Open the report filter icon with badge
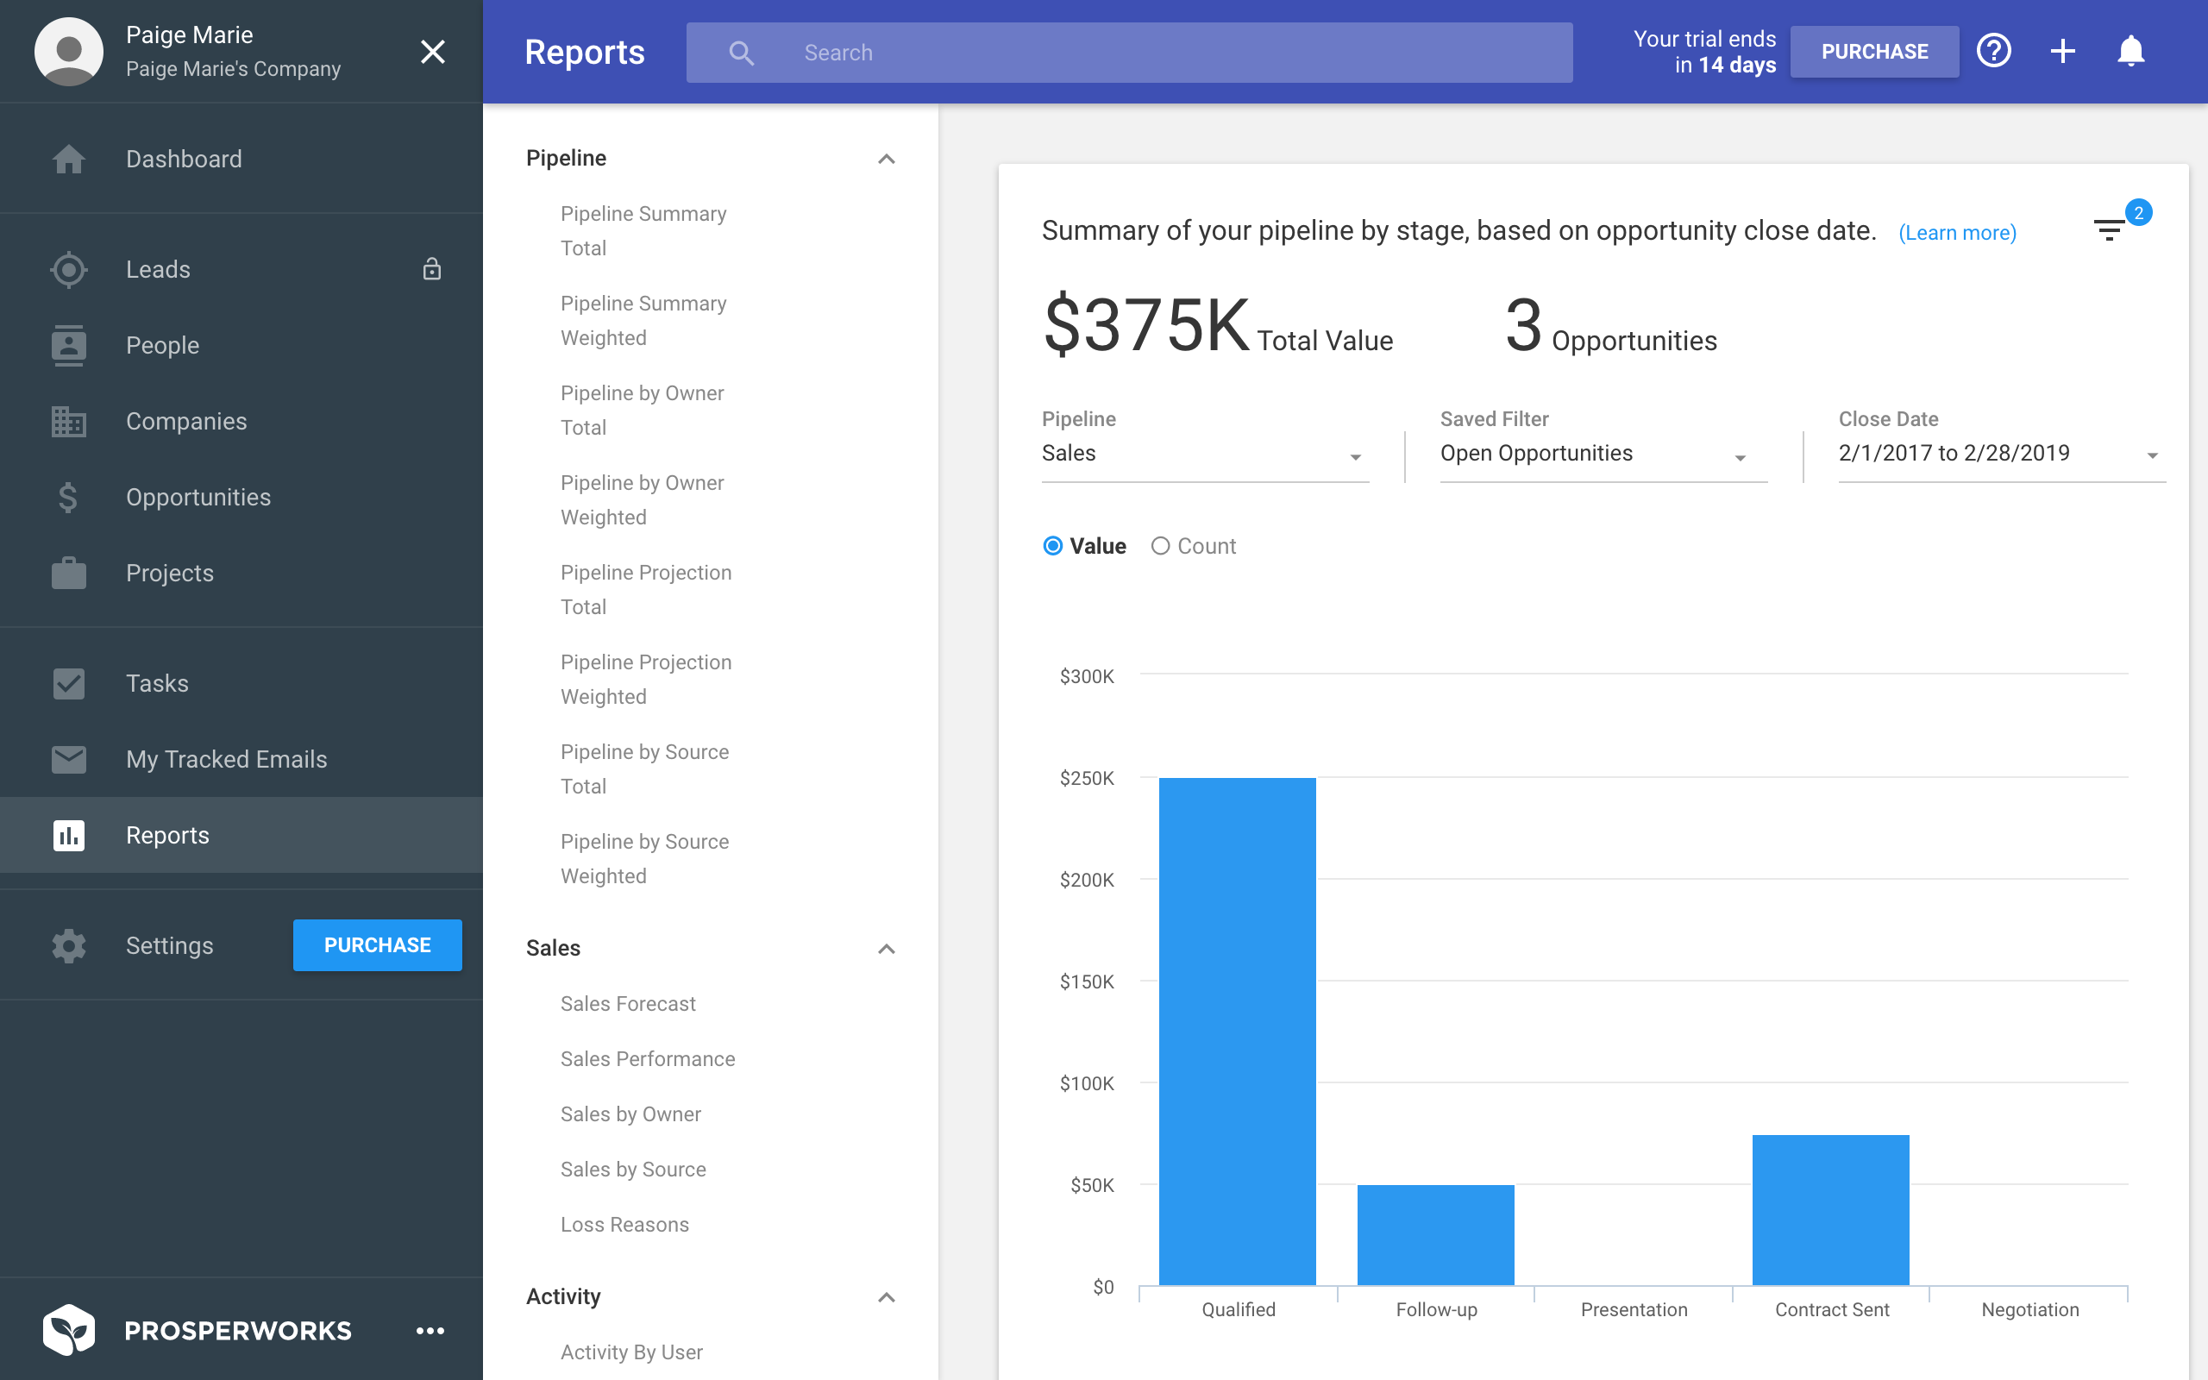Image resolution: width=2208 pixels, height=1380 pixels. (x=2110, y=230)
